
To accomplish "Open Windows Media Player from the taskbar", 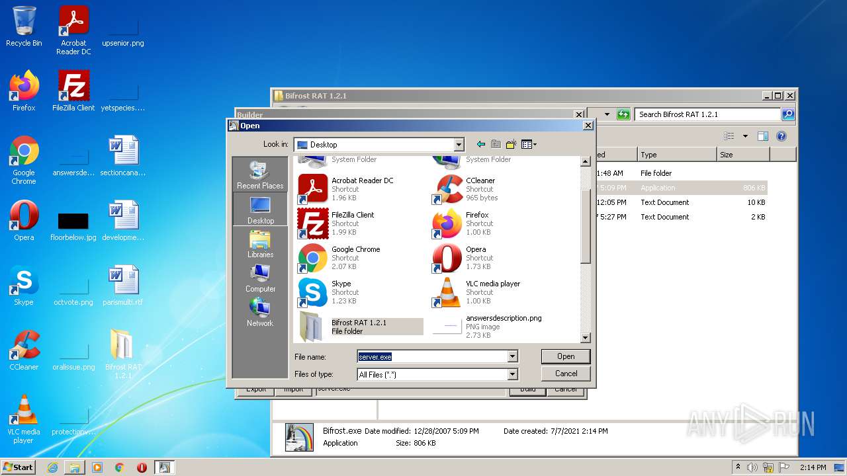I will (x=97, y=467).
